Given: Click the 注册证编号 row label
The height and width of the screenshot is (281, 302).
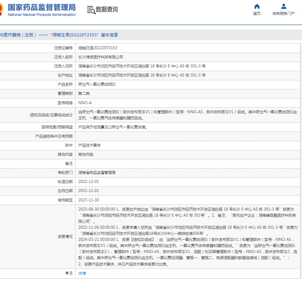Looking at the screenshot, I should click(x=63, y=48).
